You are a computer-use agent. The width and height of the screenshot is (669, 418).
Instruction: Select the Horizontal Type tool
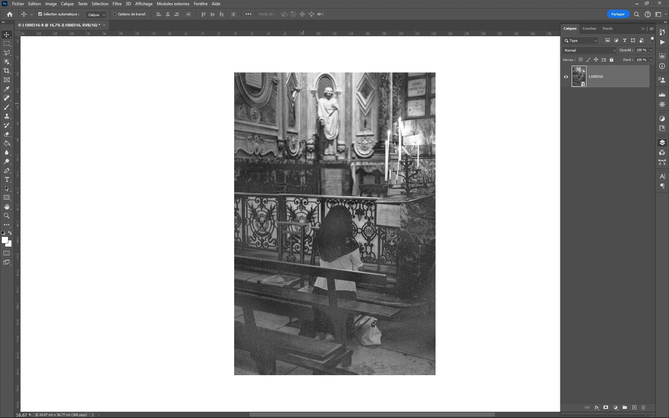[7, 179]
